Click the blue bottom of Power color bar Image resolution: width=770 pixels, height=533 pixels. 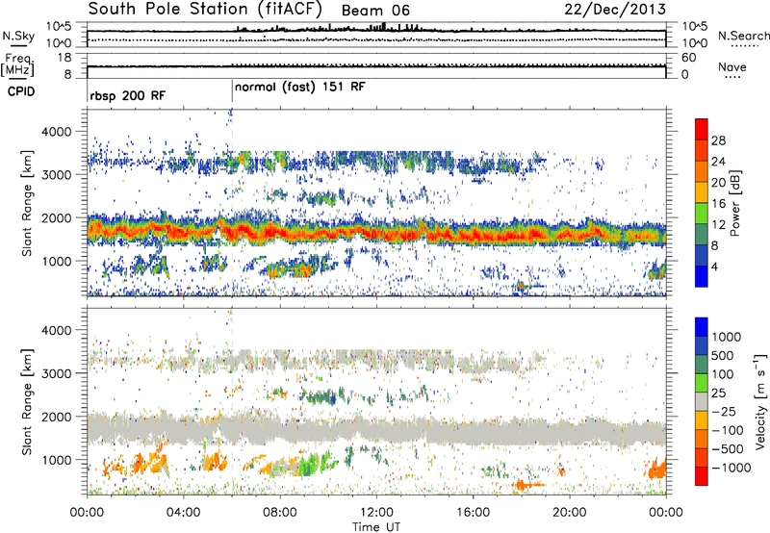point(702,276)
